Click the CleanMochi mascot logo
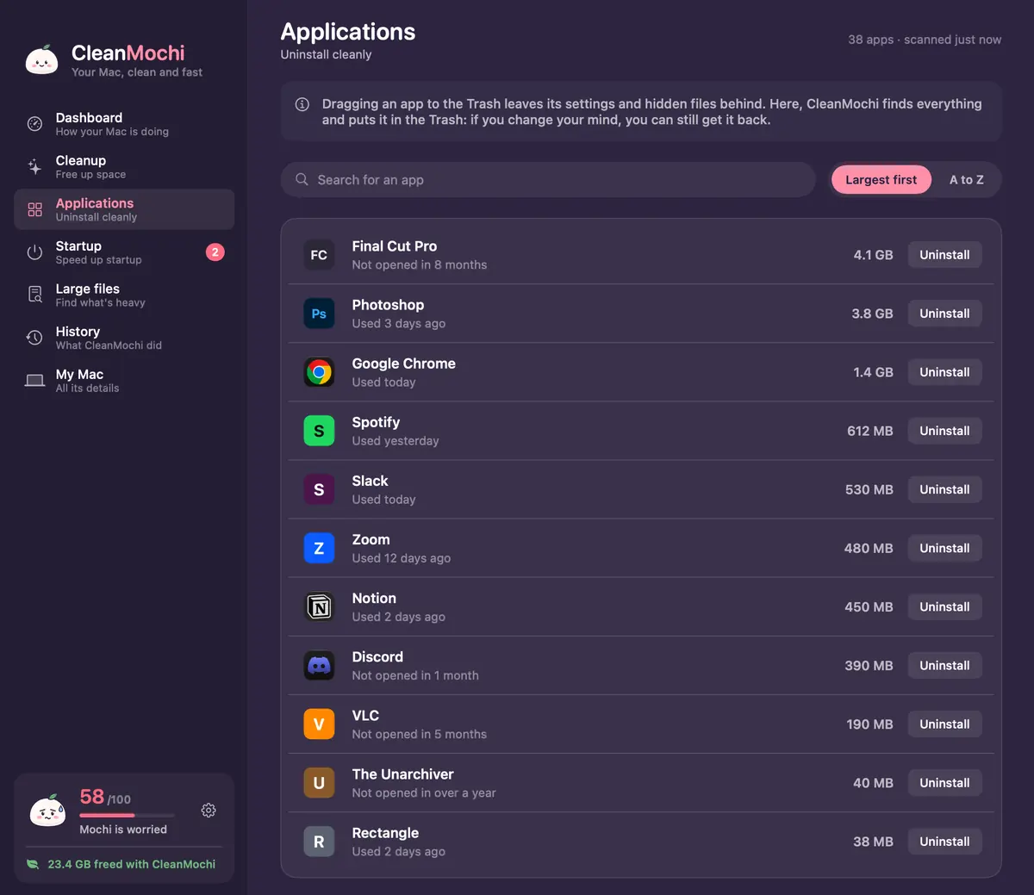The image size is (1034, 895). pyautogui.click(x=41, y=60)
